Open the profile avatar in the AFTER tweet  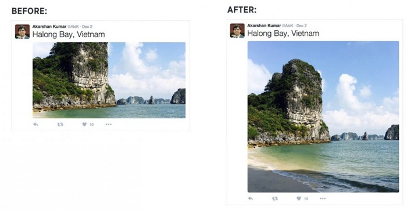[x=237, y=31]
